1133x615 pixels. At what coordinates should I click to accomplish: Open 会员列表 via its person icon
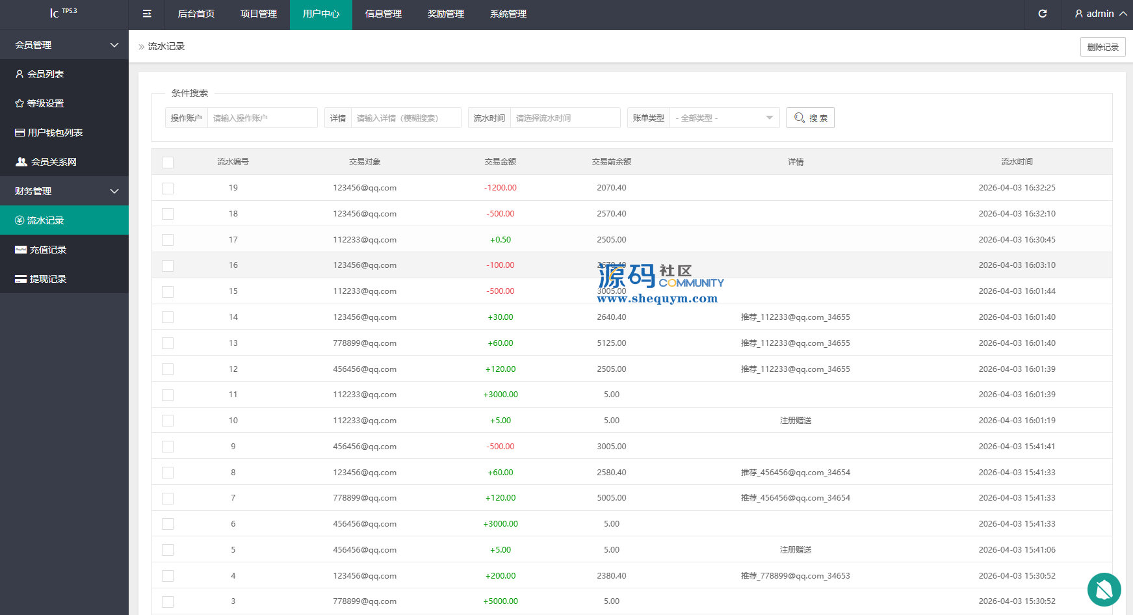click(x=20, y=74)
